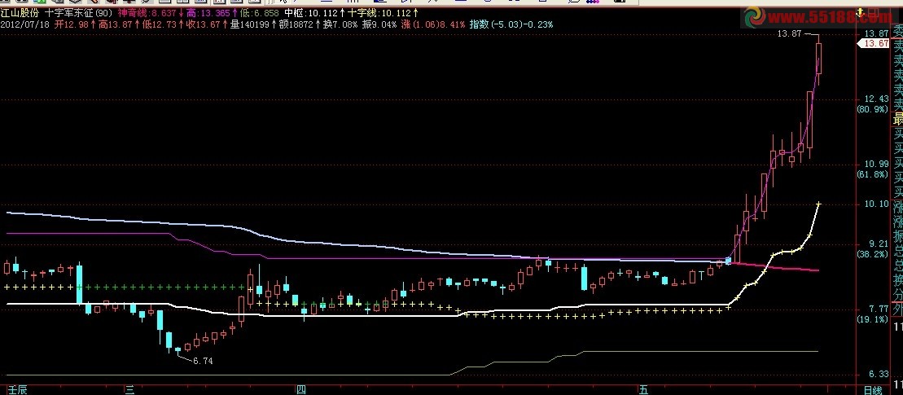The height and width of the screenshot is (395, 903).
Task: Click the 6.33 price axis label
Action: [879, 374]
